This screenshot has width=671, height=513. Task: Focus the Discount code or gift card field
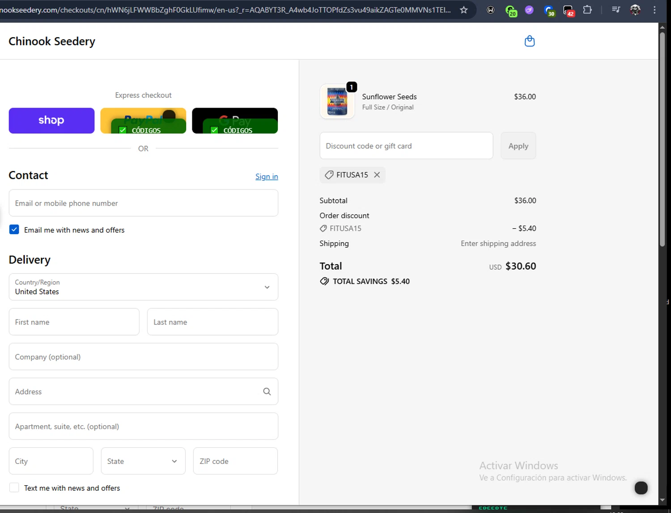coord(406,146)
